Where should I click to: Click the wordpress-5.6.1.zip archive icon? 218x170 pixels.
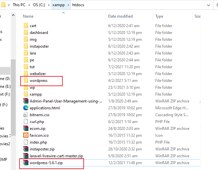click(26, 162)
